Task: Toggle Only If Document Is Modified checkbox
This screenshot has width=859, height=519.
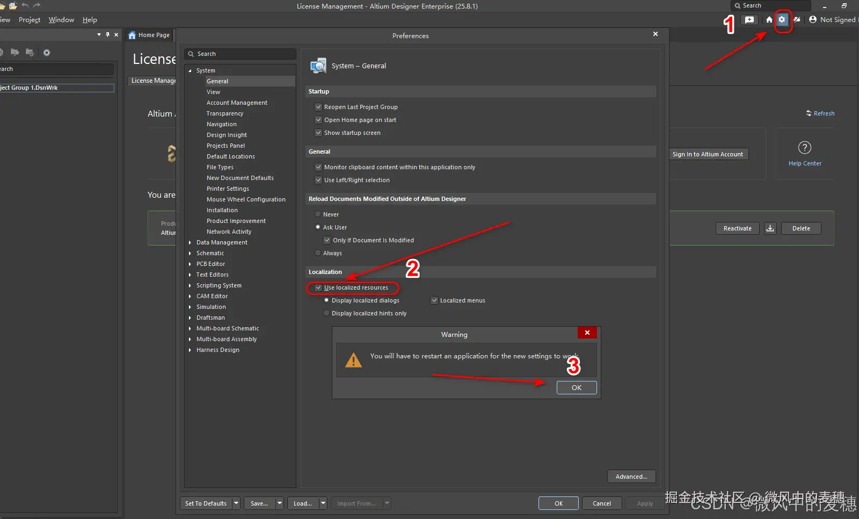Action: click(x=327, y=240)
